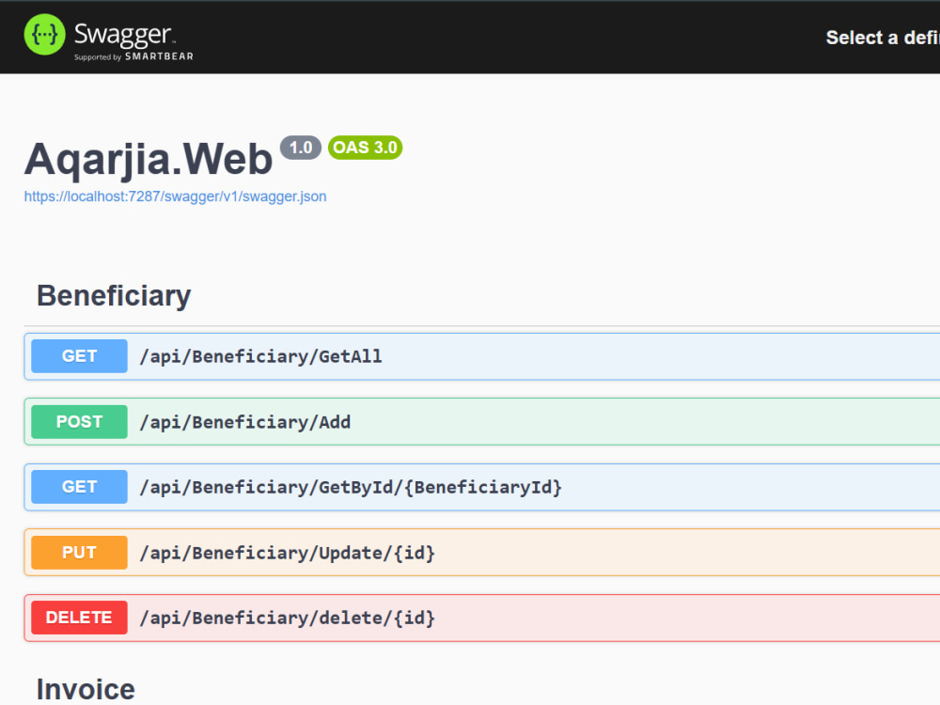Click the OAS 3.0 badge
The width and height of the screenshot is (940, 705).
365,148
